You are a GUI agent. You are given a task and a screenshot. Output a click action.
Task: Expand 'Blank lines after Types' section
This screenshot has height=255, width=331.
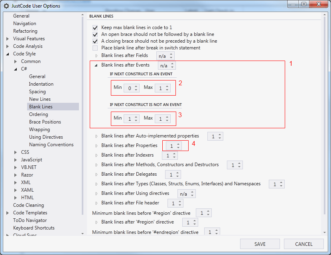click(97, 184)
